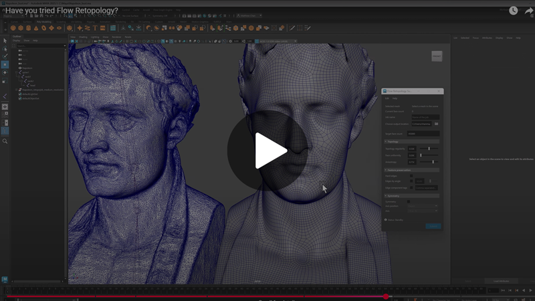The height and width of the screenshot is (301, 535).
Task: Select spine1 joint in Outliner
Action: (x=24, y=72)
